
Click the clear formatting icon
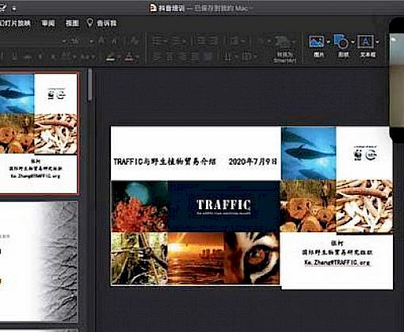(135, 41)
